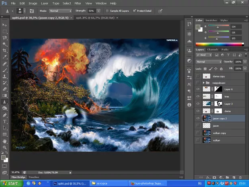Select the Move tool
Image resolution: width=249 pixels, height=187 pixels.
click(x=5, y=24)
